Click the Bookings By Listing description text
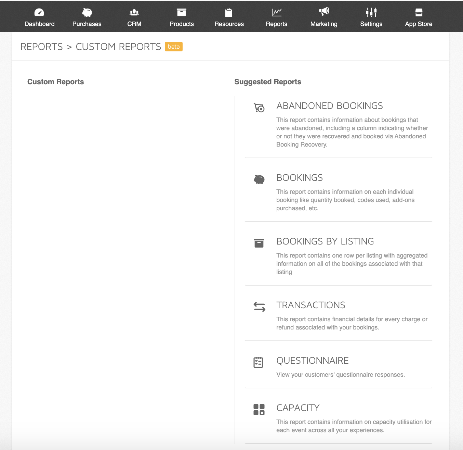 click(352, 264)
